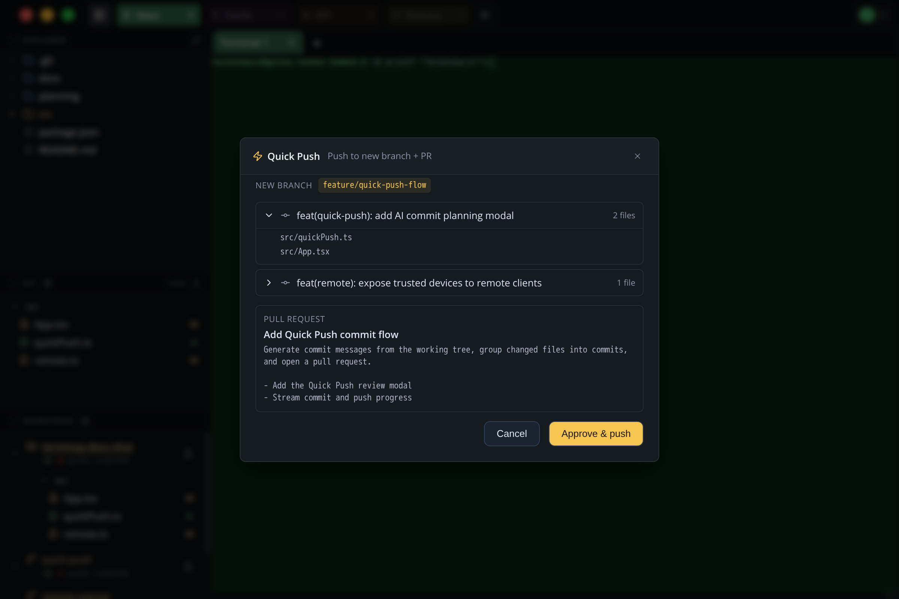Select the src/quickPush.ts file entry
899x599 pixels.
[316, 237]
